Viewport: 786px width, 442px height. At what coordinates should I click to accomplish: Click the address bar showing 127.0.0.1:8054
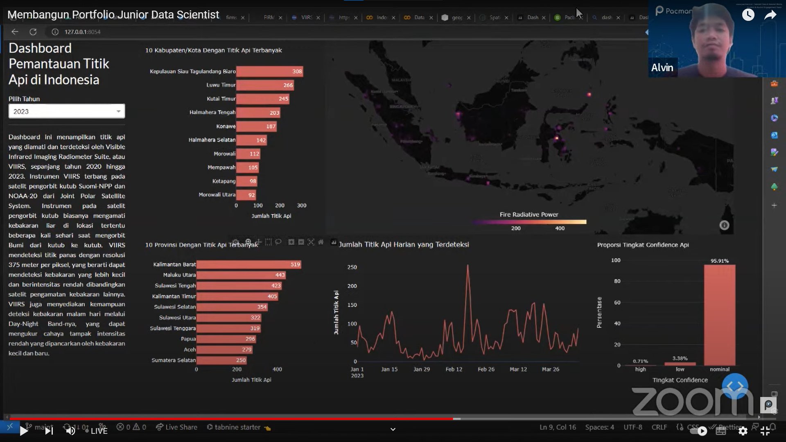pos(82,32)
